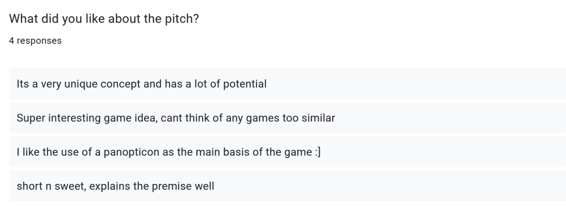Select the 'short n sweet' response
The width and height of the screenshot is (566, 206).
287,186
